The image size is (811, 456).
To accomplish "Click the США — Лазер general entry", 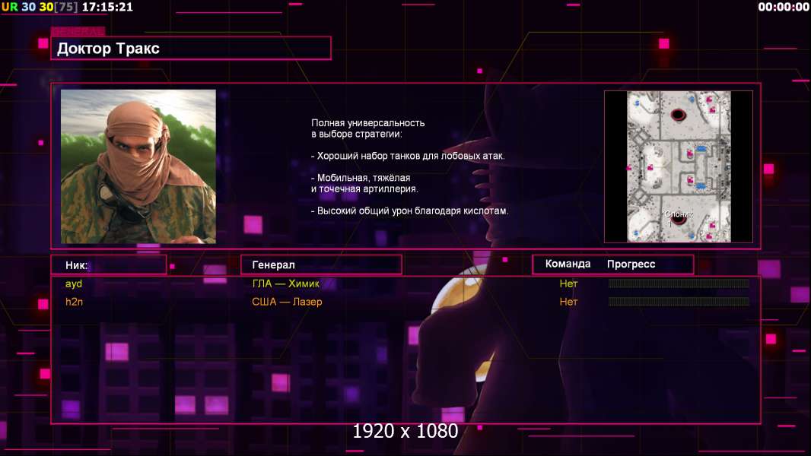I will point(287,302).
